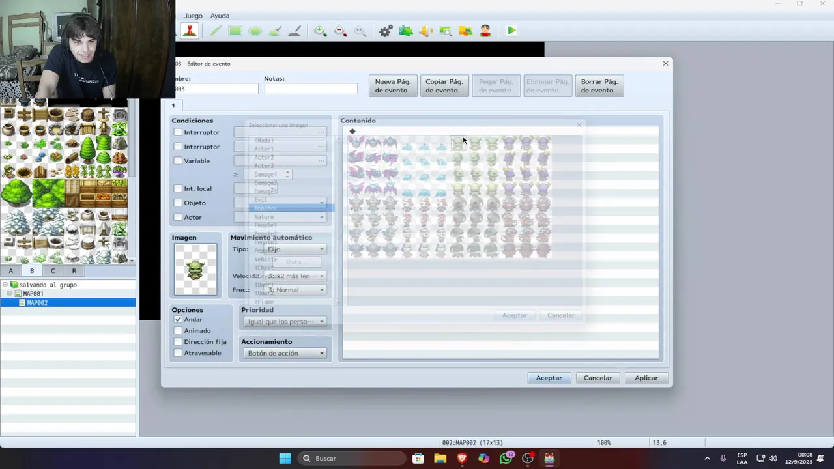Open File Explorer from the taskbar
The width and height of the screenshot is (834, 469).
[440, 459]
